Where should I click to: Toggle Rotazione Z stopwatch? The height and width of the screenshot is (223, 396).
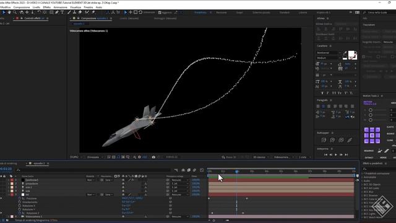point(20,213)
